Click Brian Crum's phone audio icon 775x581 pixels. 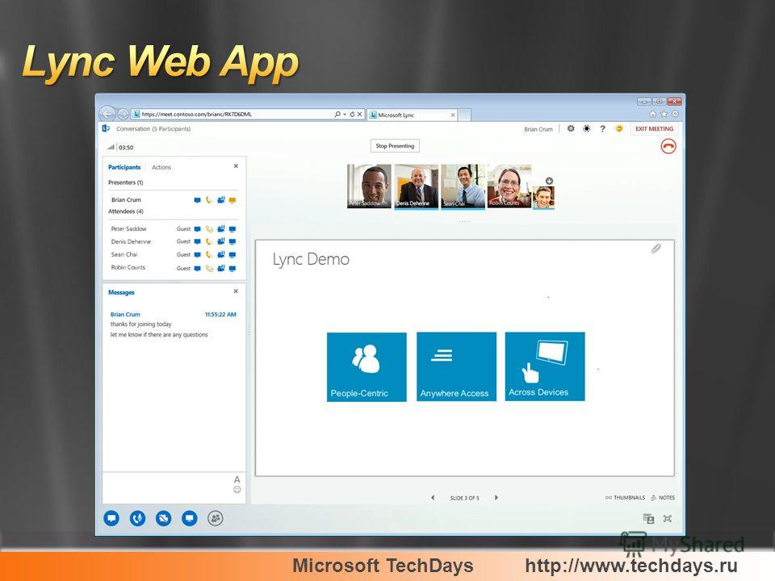(x=209, y=200)
